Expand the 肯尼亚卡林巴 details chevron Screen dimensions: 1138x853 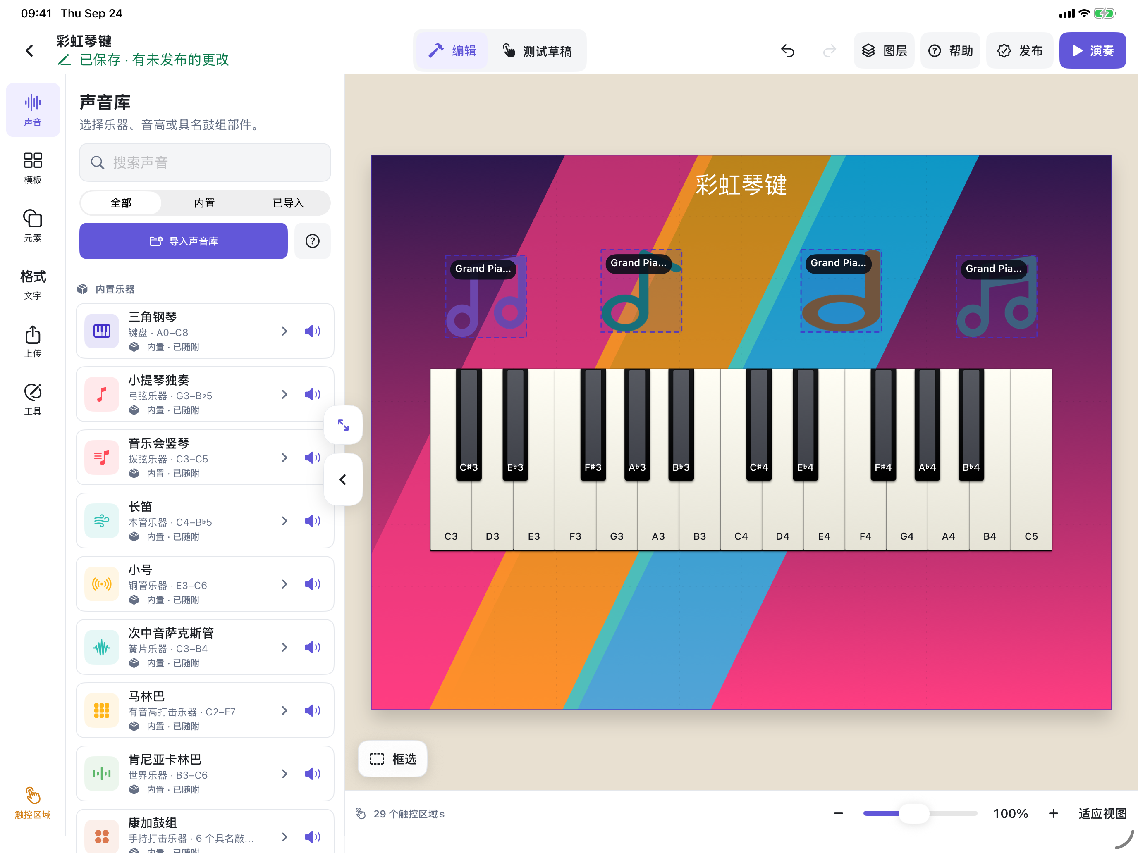[284, 774]
